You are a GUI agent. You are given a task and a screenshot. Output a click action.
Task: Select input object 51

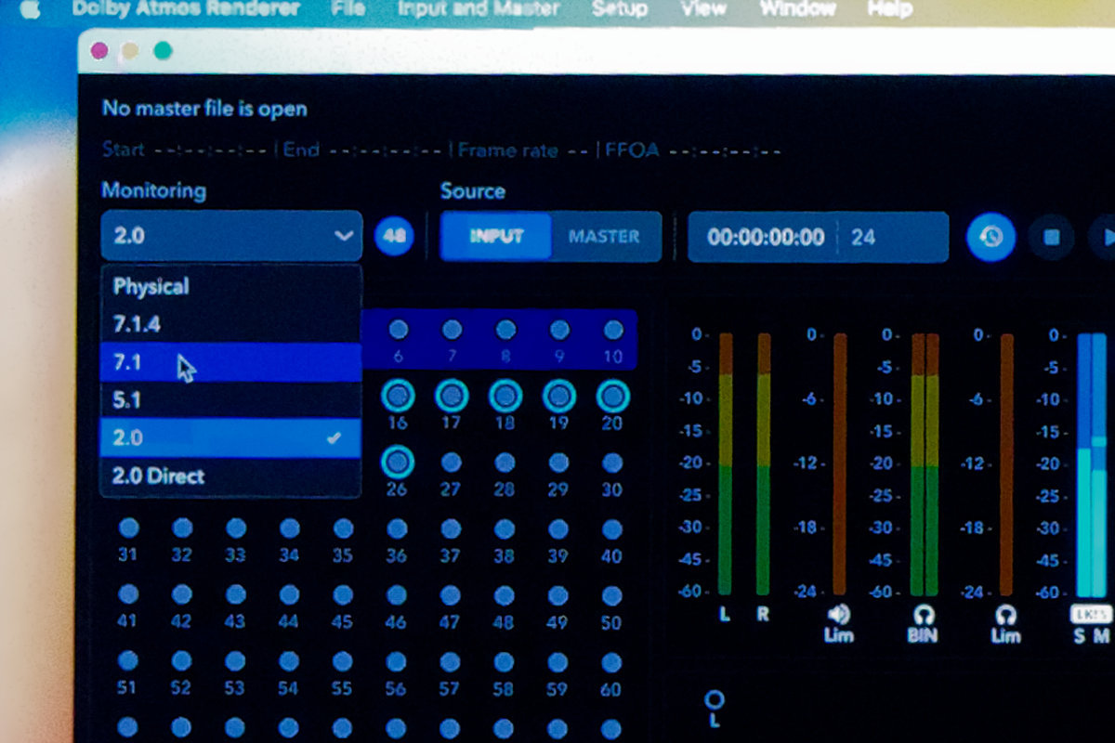click(x=128, y=661)
